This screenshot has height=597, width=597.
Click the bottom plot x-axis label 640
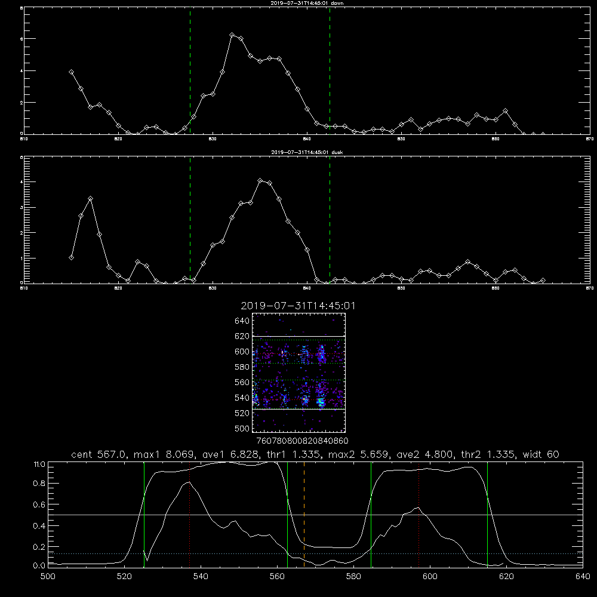pos(583,577)
